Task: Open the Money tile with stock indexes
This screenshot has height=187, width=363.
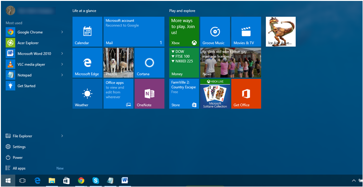Action: pos(184,62)
